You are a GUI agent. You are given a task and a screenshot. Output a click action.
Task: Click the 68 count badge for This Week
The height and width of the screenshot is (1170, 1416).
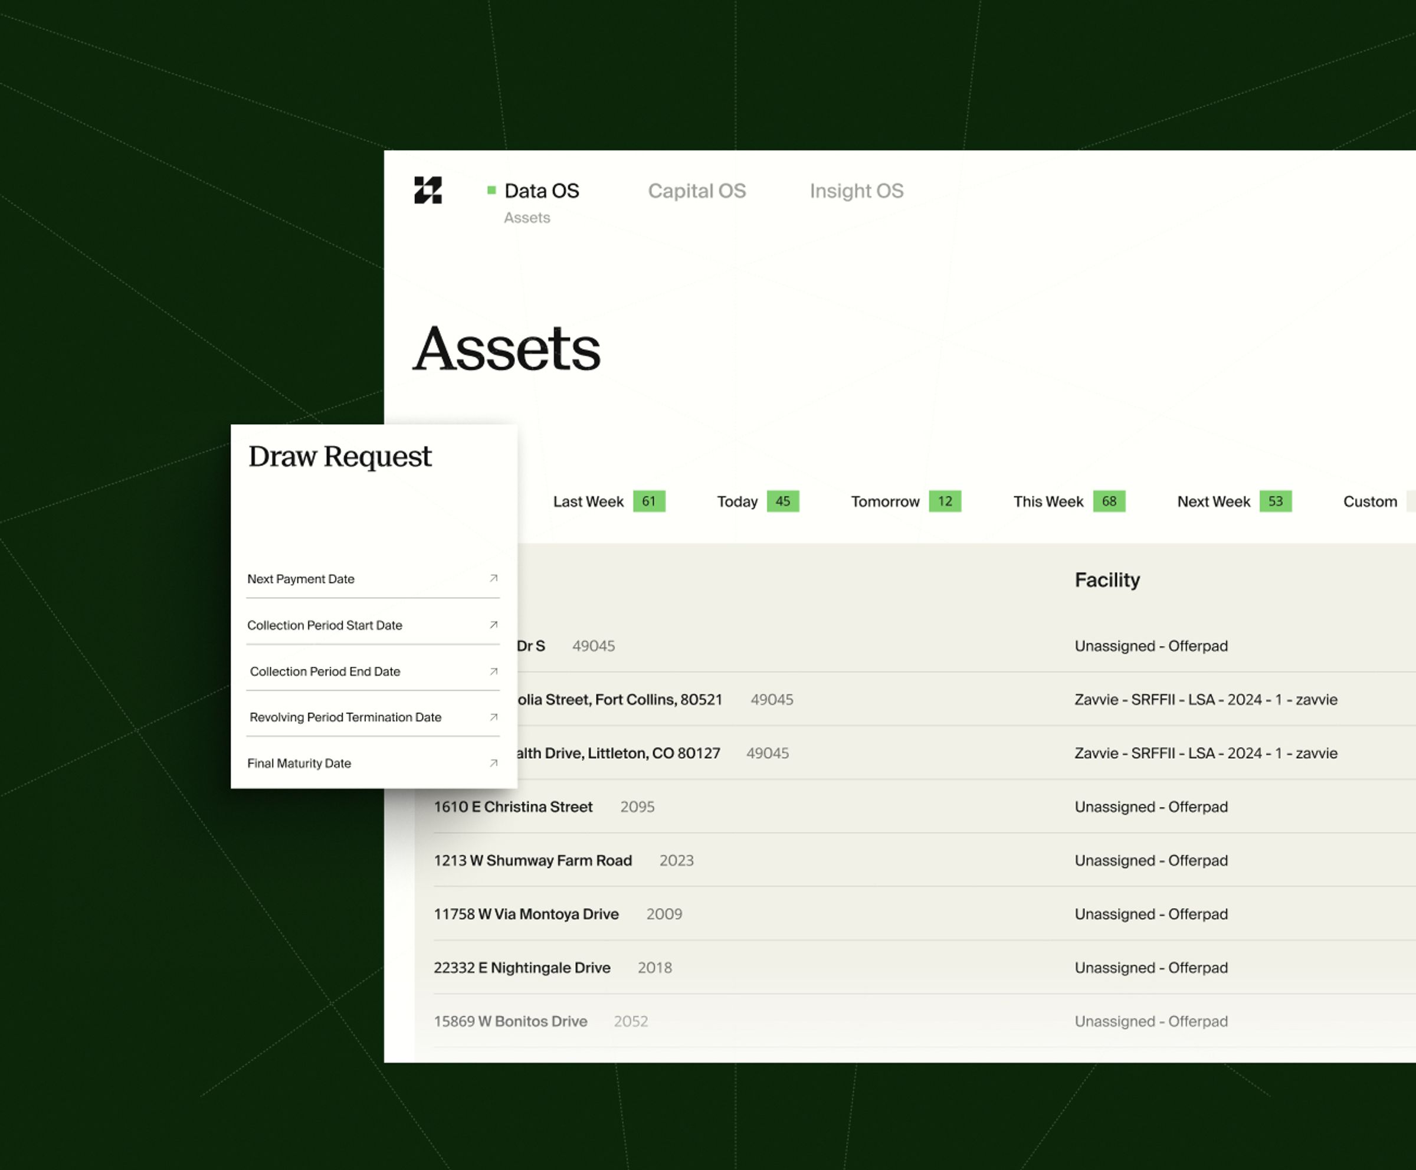1109,502
